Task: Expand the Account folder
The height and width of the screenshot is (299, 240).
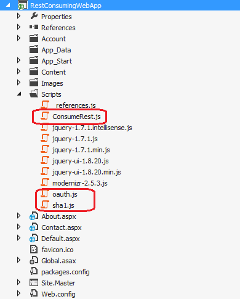Action: [x=18, y=38]
